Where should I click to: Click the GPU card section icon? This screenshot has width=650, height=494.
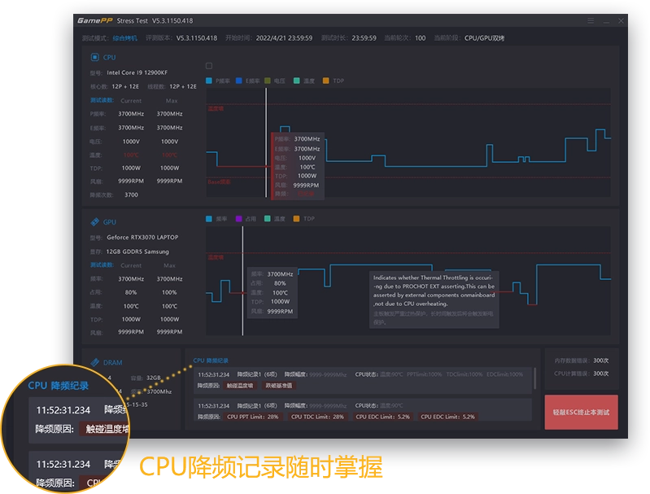click(95, 222)
